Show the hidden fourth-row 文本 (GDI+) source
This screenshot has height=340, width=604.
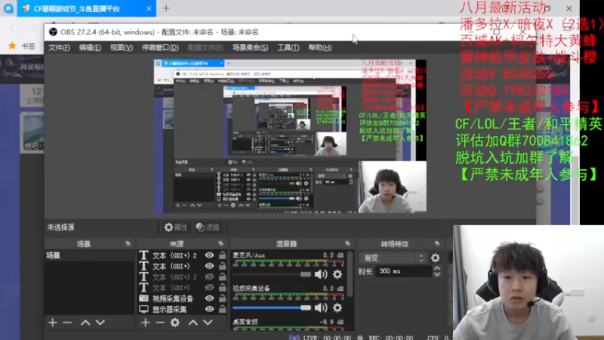click(x=209, y=288)
